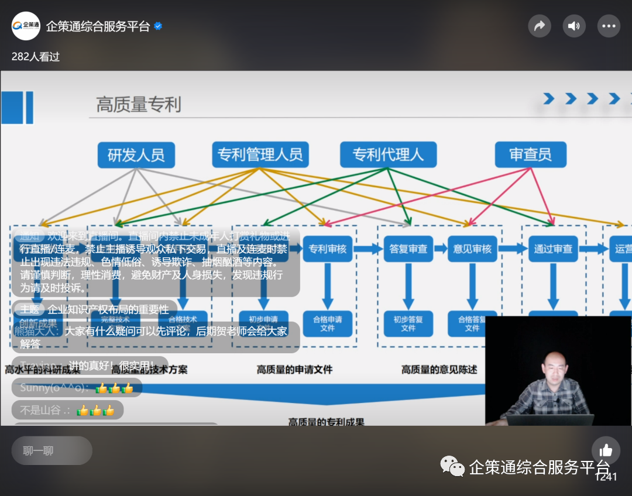Viewport: 632px width, 496px height.
Task: Click the blue verified badge
Action: point(159,26)
